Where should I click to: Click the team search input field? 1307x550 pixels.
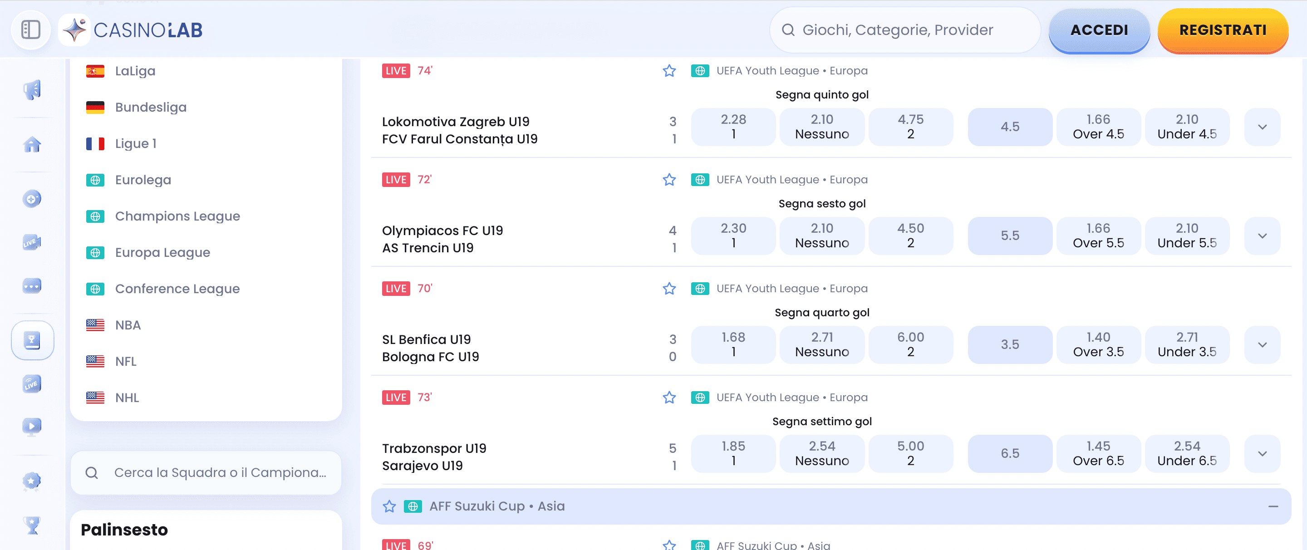(206, 472)
